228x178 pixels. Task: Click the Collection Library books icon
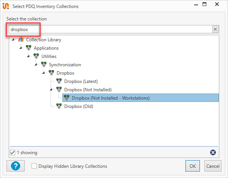click(21, 39)
